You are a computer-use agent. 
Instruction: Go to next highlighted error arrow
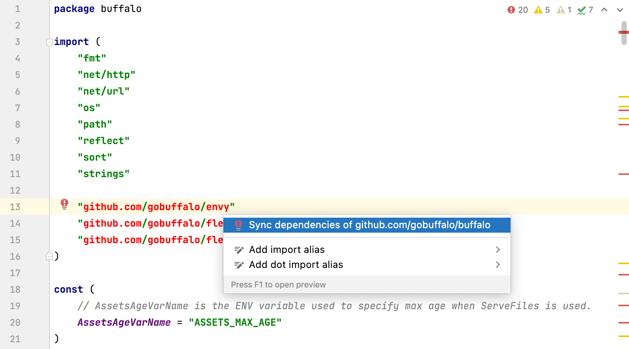click(620, 10)
